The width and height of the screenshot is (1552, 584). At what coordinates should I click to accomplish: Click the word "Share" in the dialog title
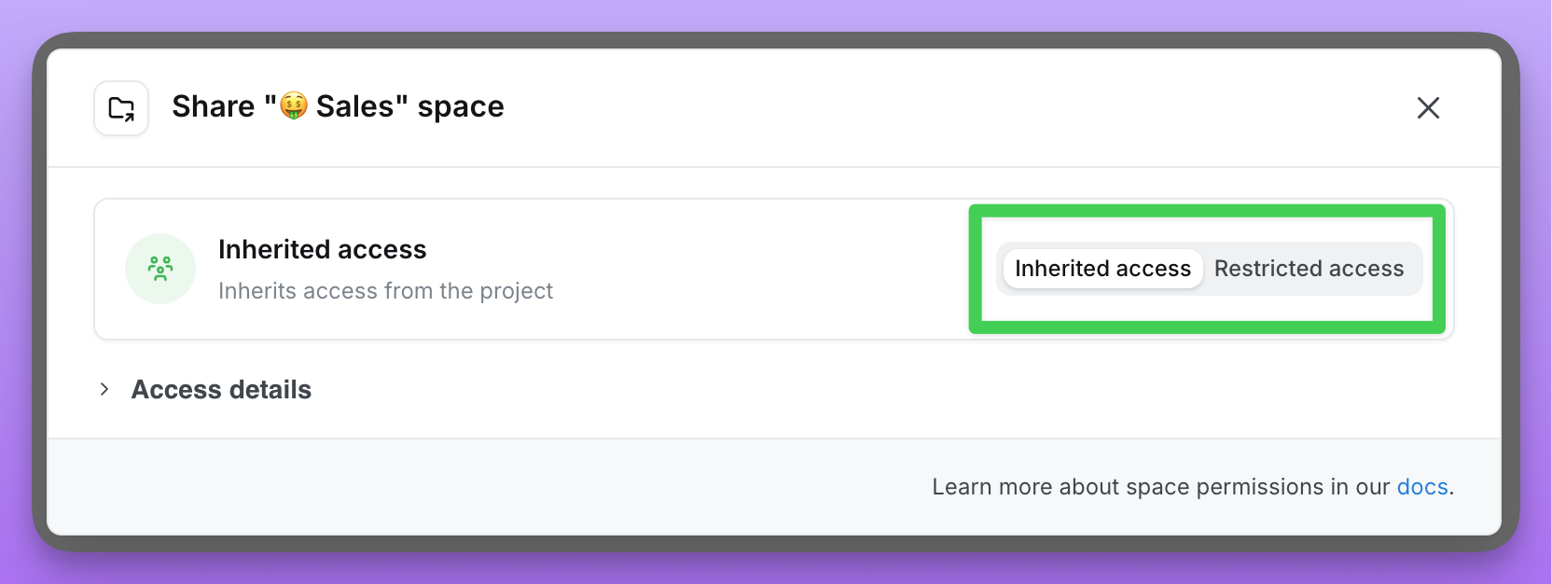pyautogui.click(x=213, y=106)
